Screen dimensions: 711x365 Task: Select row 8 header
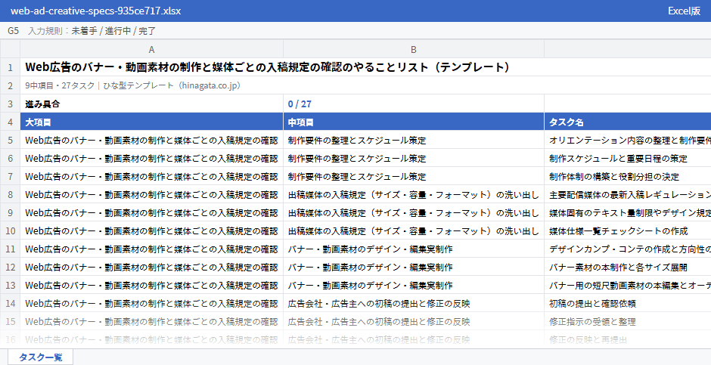coord(10,194)
